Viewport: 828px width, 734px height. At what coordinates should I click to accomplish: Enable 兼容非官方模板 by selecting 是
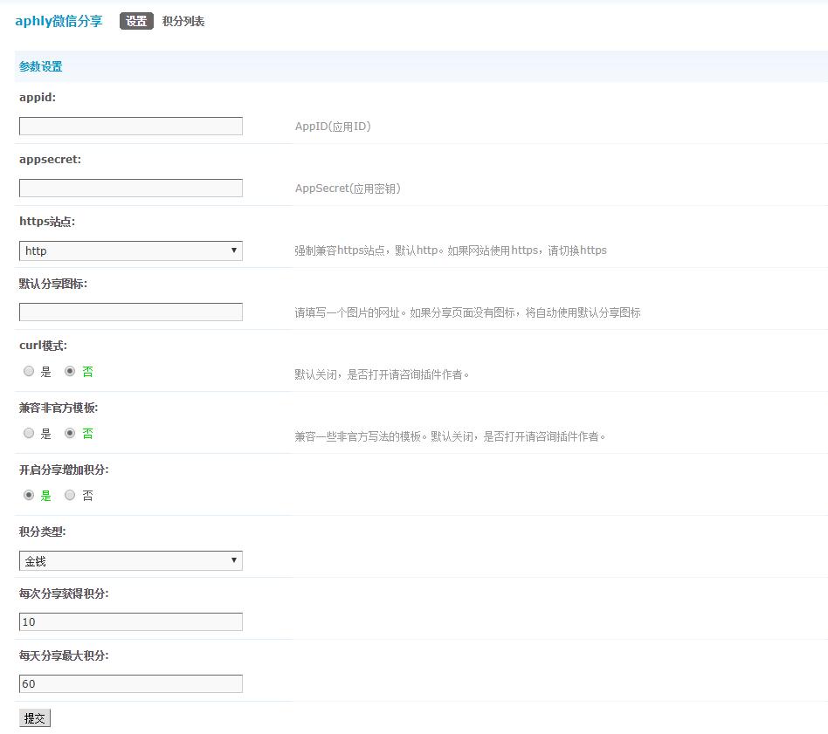29,434
